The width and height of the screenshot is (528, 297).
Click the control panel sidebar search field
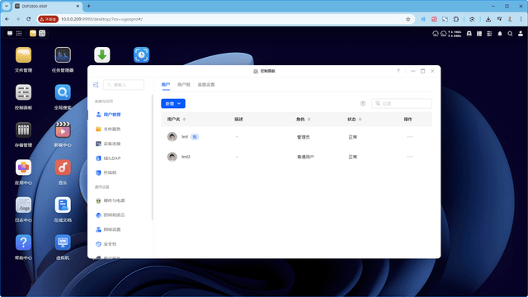(124, 85)
